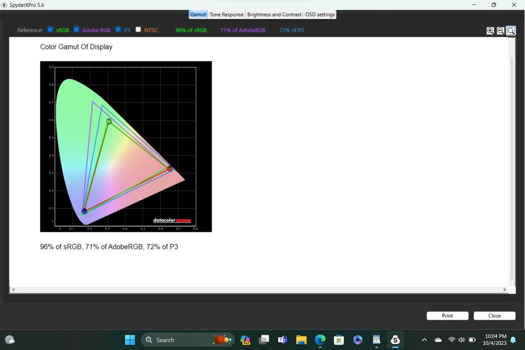Click the OneDrive cloud tray icon

(x=438, y=340)
